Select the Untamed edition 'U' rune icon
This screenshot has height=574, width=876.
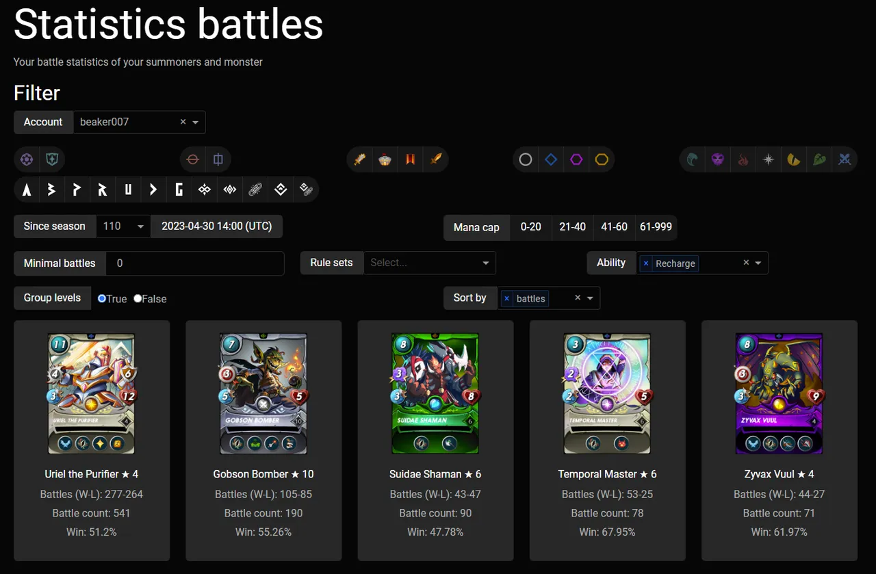pyautogui.click(x=128, y=190)
